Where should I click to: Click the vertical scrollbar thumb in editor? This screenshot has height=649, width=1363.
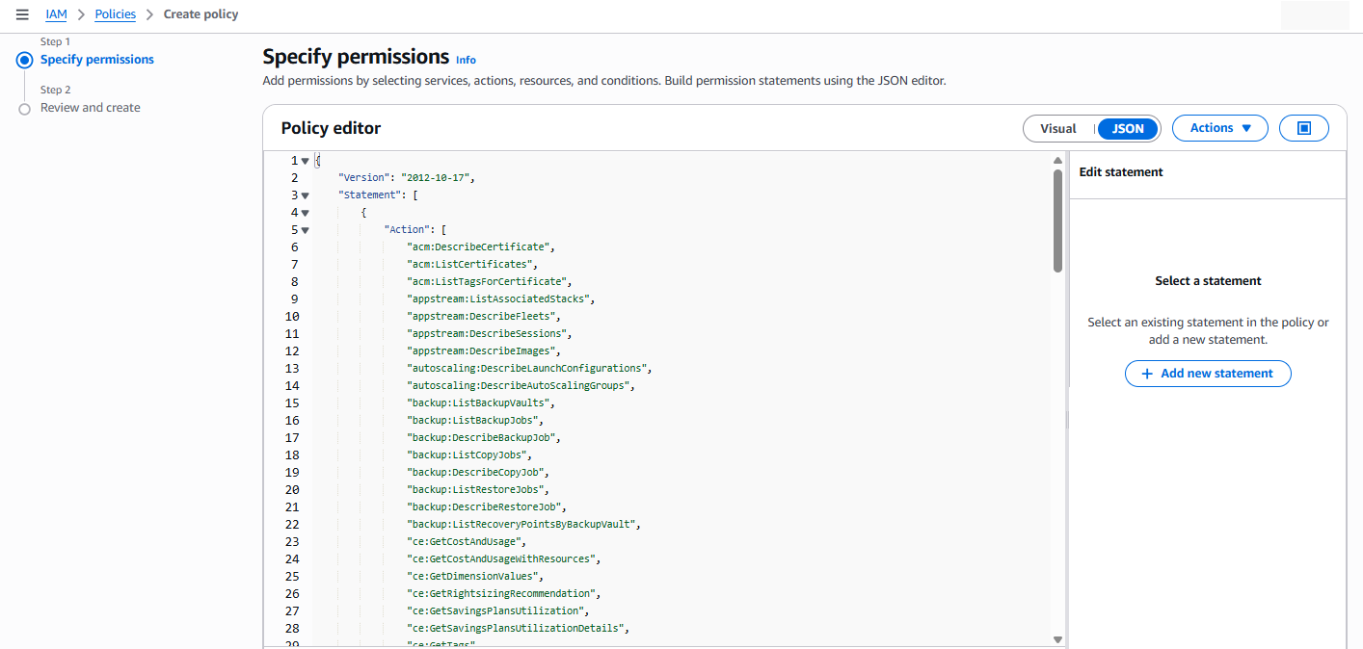(x=1057, y=221)
